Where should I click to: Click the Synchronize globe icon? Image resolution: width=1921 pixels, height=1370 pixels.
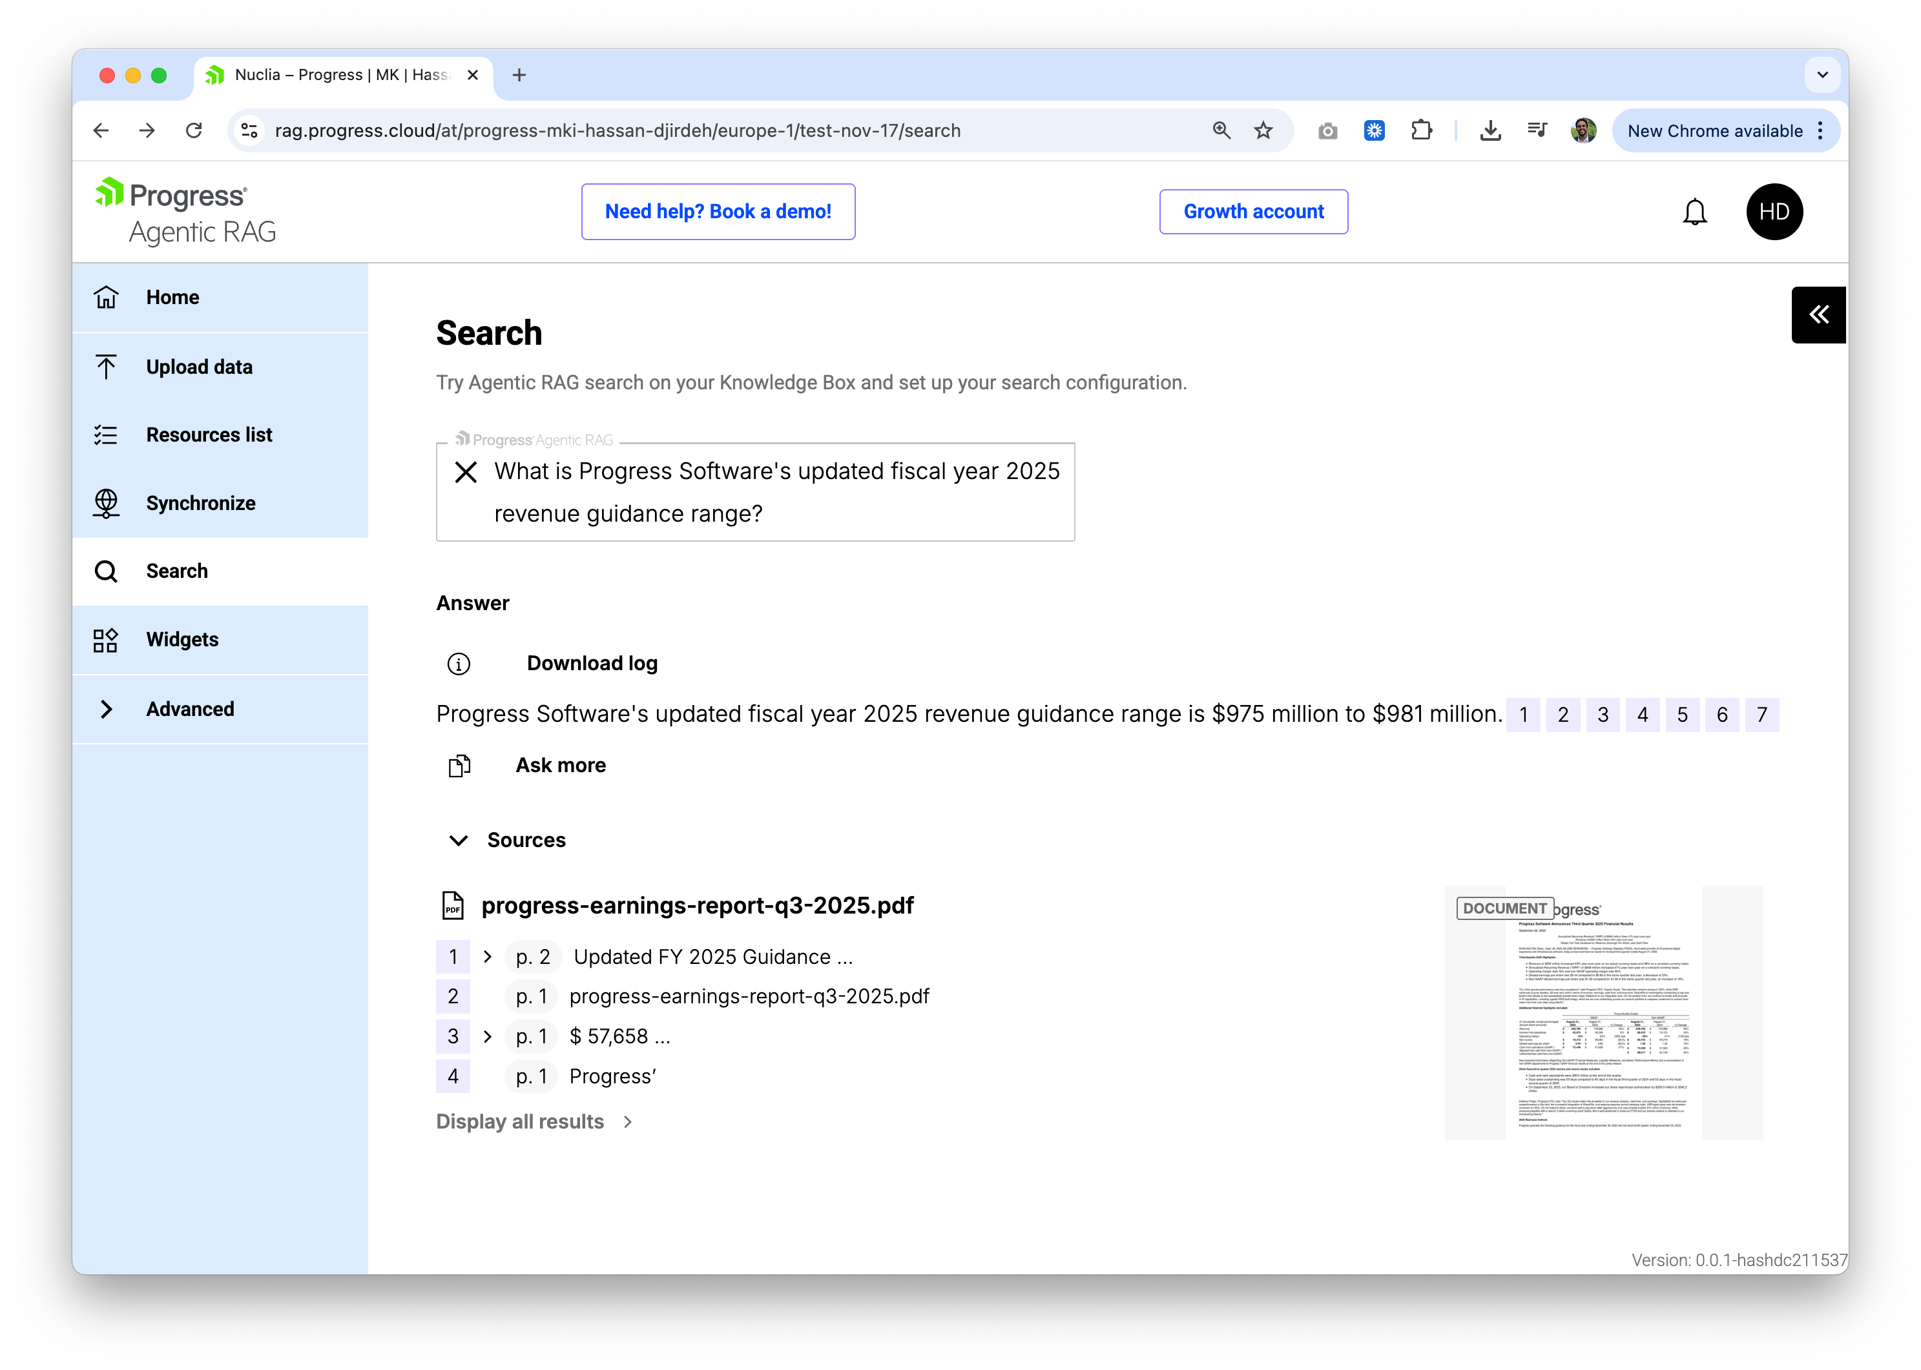(107, 503)
